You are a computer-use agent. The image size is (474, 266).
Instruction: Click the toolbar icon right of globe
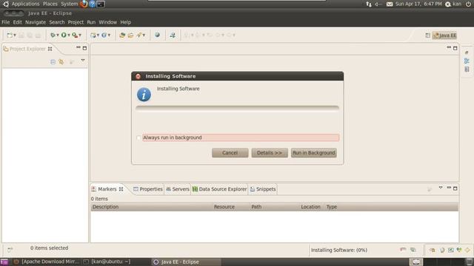coord(173,35)
